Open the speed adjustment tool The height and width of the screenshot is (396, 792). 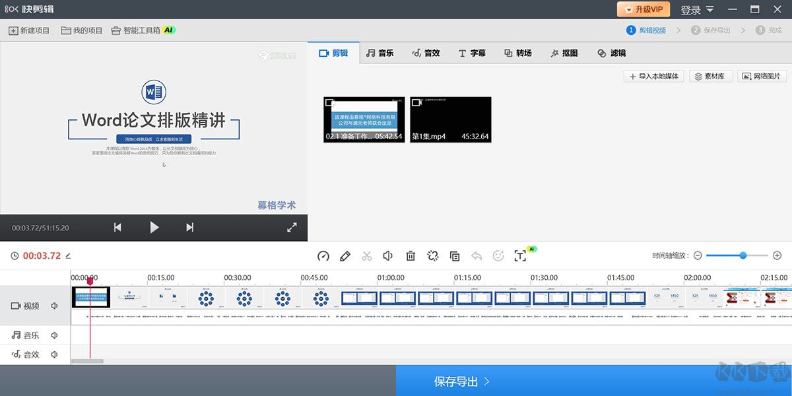(x=323, y=256)
